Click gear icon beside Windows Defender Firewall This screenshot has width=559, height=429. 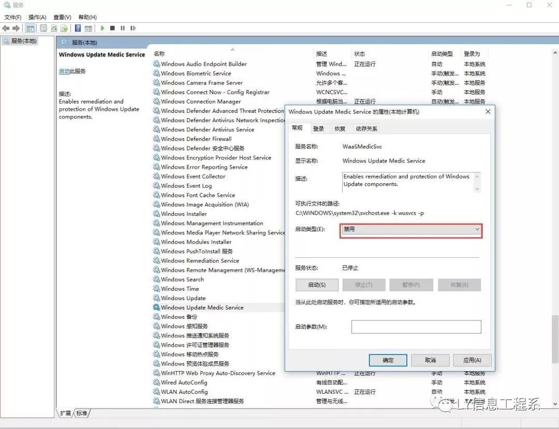click(156, 139)
